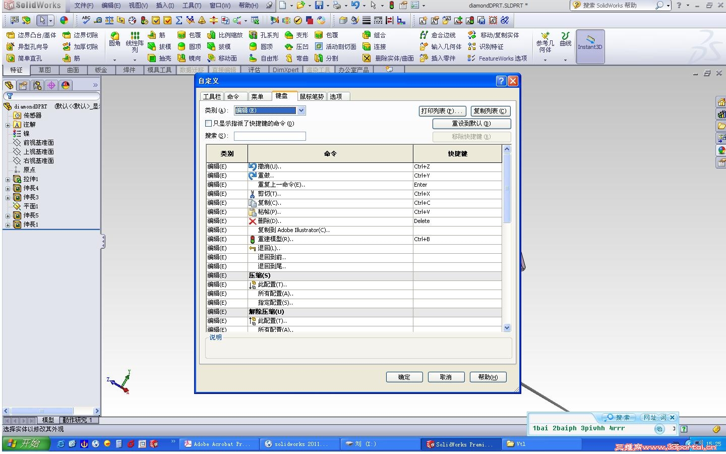Open the 工具栏 tab in the dialog
The image size is (726, 454).
(x=212, y=96)
